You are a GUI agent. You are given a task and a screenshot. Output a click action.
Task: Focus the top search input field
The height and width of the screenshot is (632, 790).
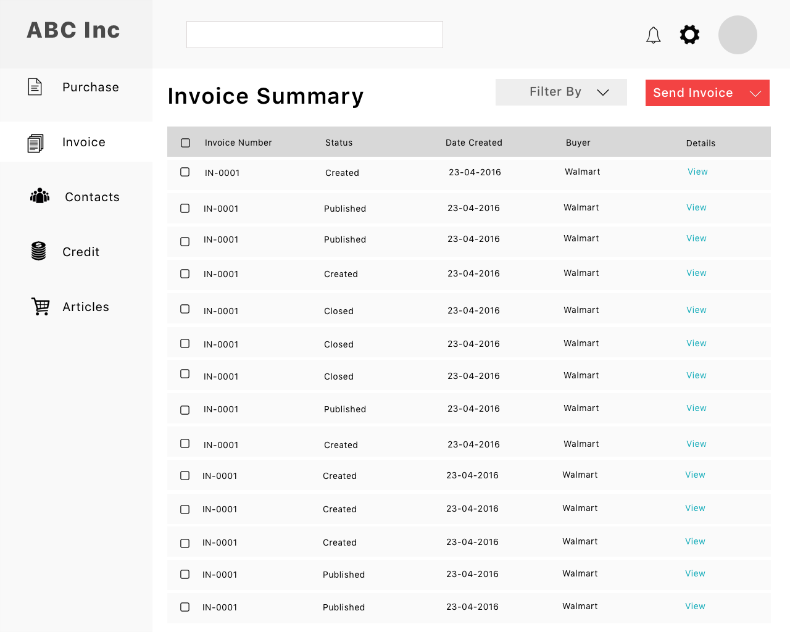click(315, 35)
